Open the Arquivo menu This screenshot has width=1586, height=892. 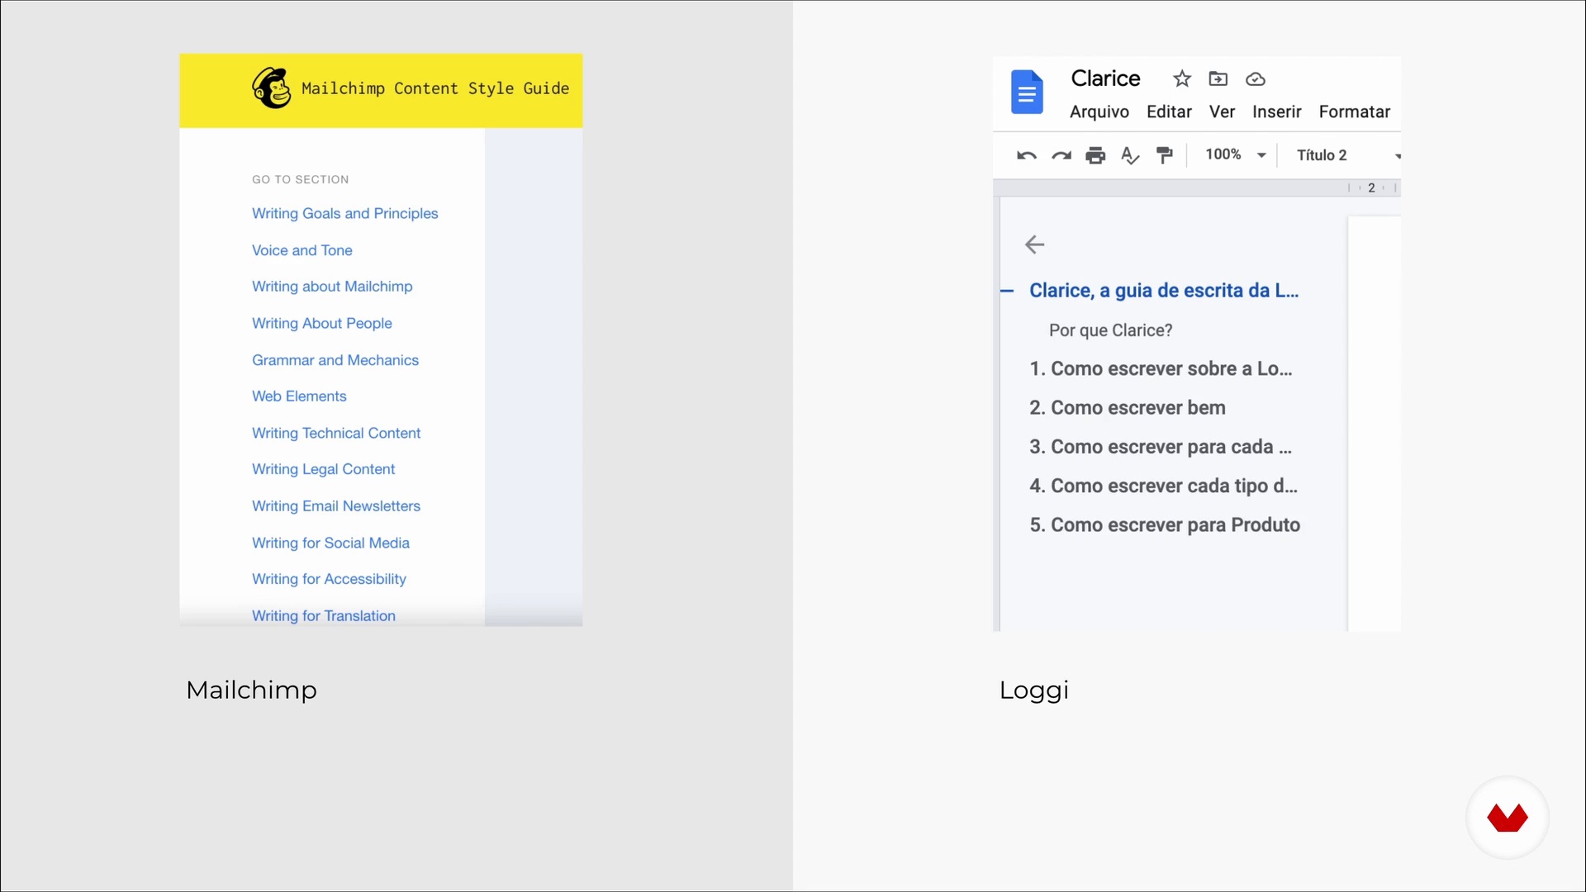pyautogui.click(x=1099, y=111)
